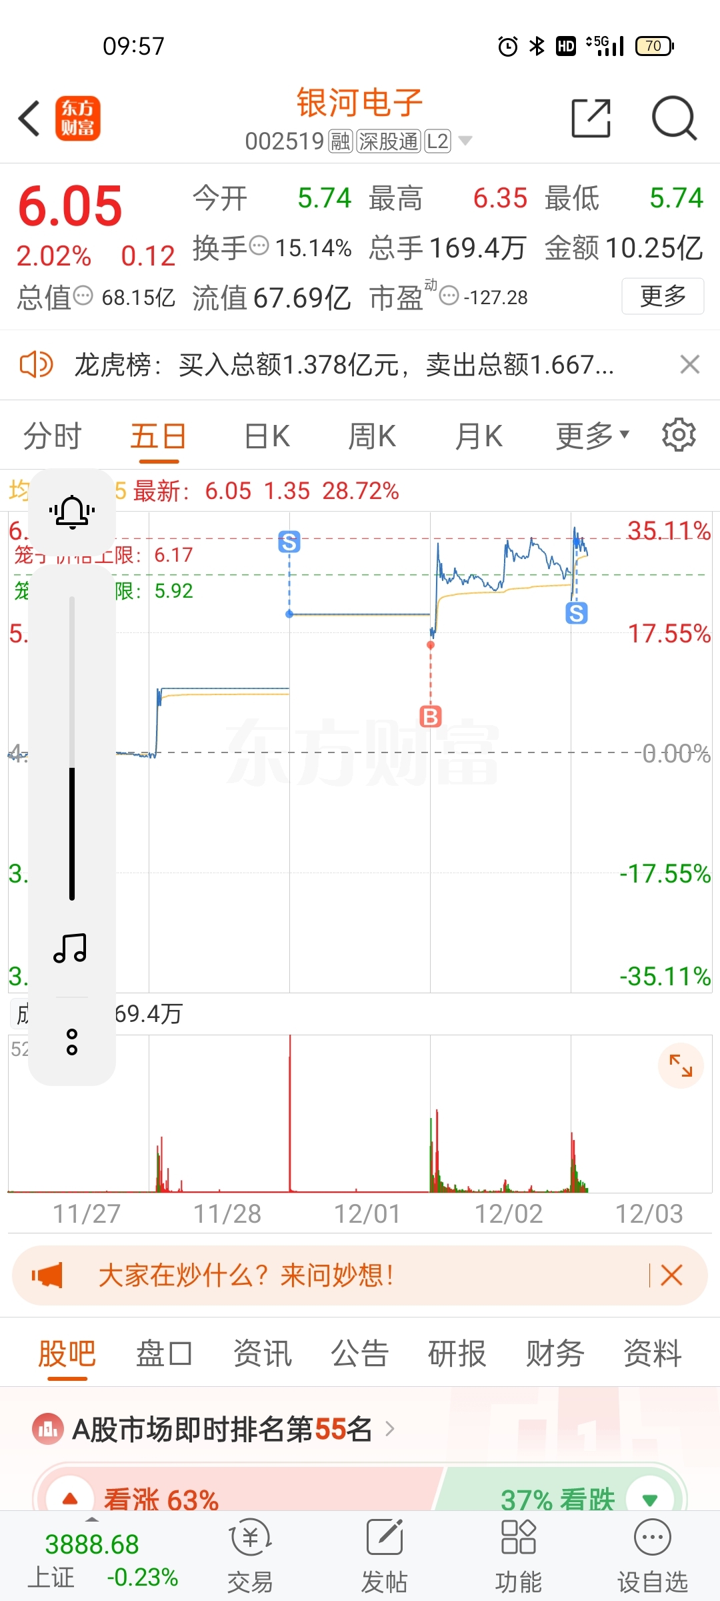This screenshot has width=720, height=1601.
Task: Open the 更多 chart period dropdown
Action: 593,436
